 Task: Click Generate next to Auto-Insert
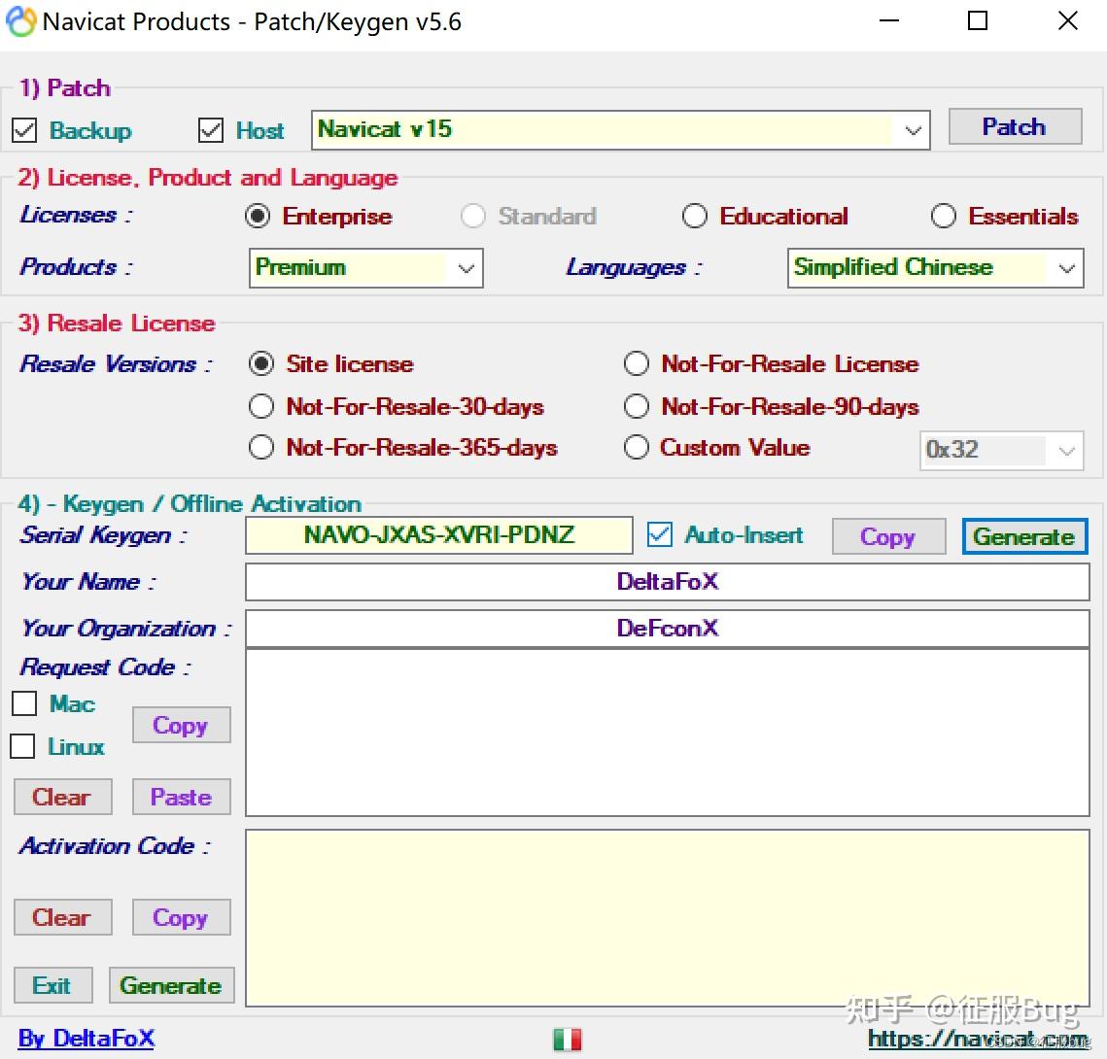point(1024,537)
